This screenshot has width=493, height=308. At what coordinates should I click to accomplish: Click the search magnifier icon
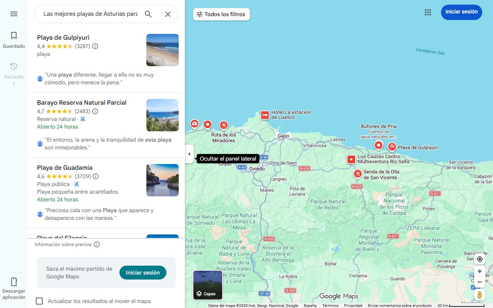coord(148,14)
